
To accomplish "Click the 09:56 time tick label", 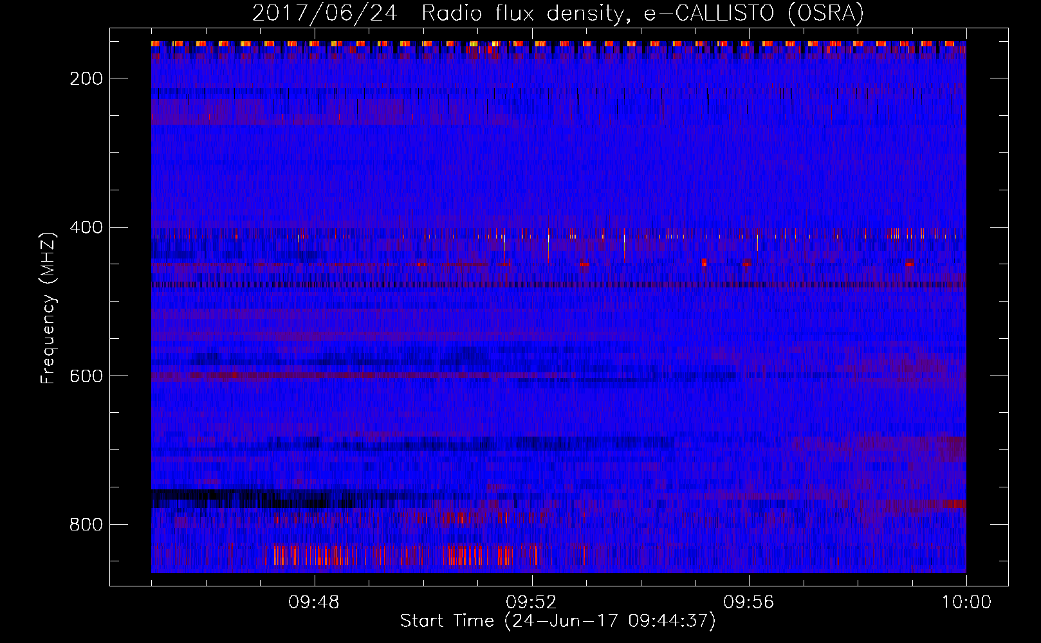I will [x=749, y=602].
